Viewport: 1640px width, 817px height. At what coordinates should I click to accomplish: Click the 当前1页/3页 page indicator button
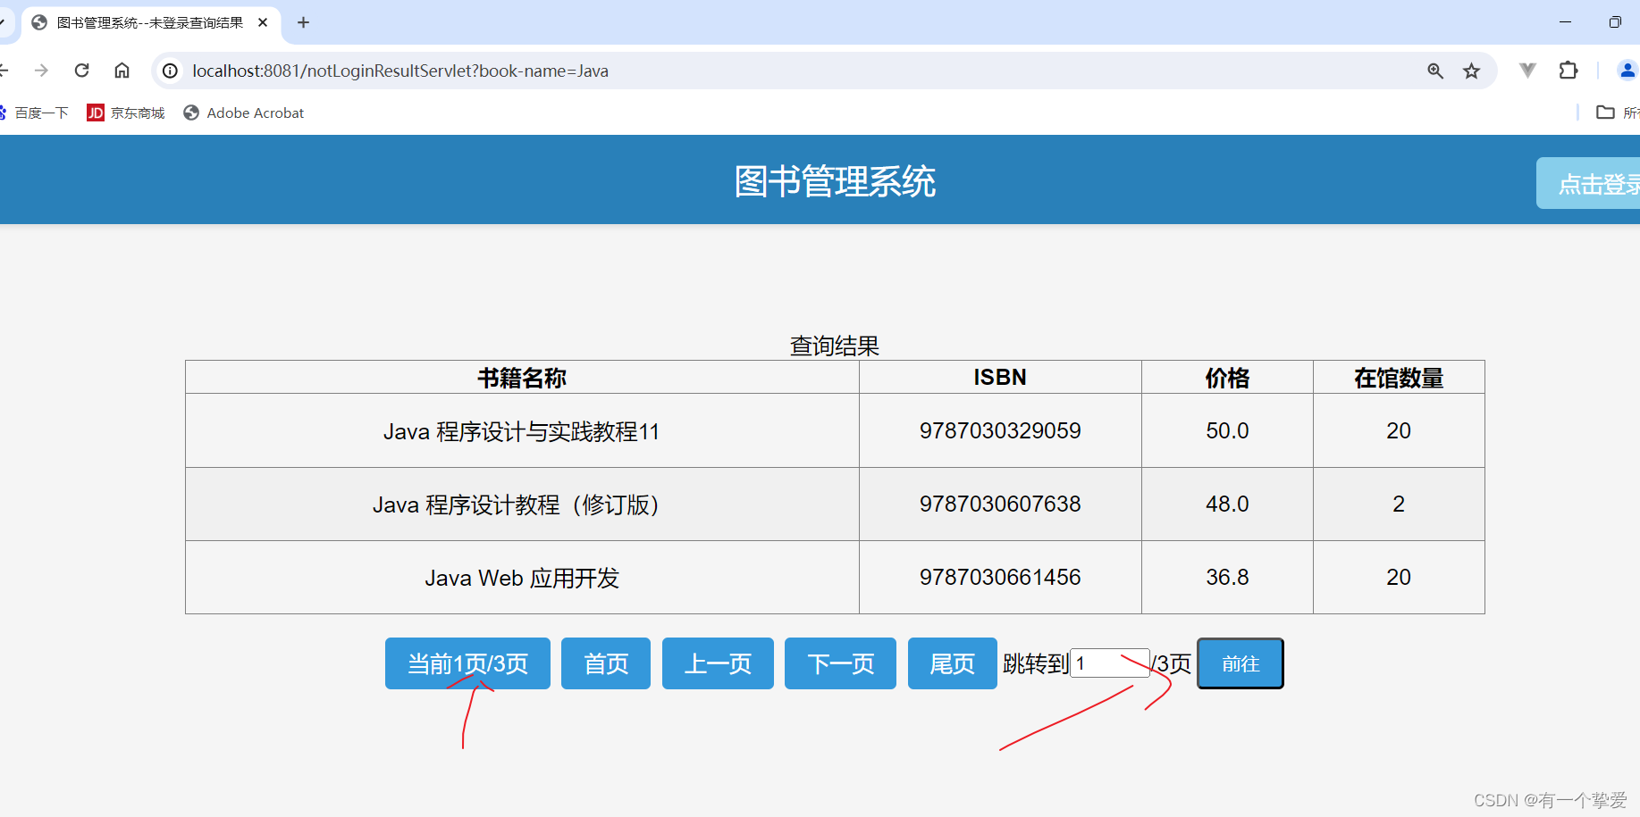[x=467, y=663]
